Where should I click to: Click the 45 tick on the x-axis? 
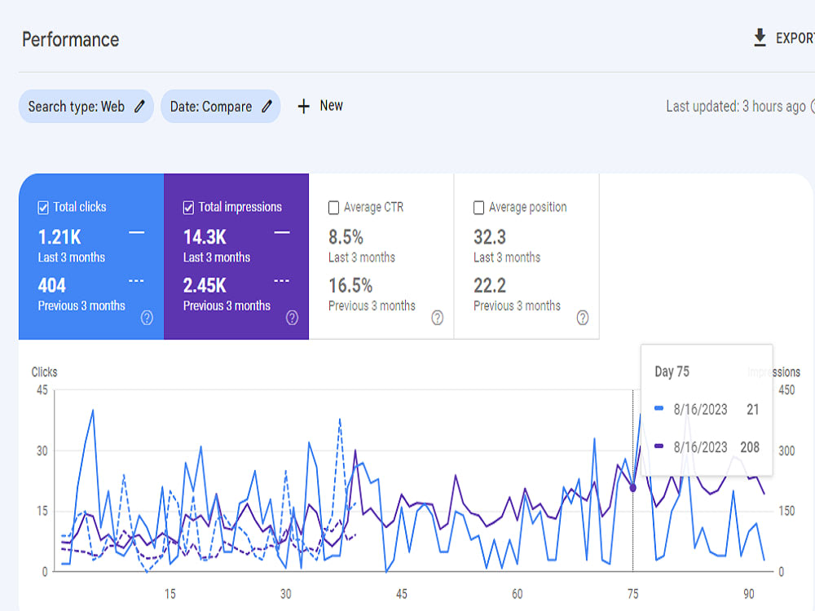[401, 594]
